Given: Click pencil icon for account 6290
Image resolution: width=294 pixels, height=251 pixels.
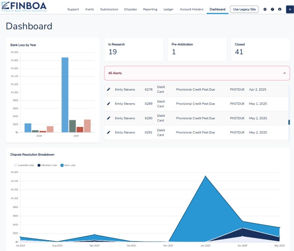Looking at the screenshot, I should coord(109,118).
